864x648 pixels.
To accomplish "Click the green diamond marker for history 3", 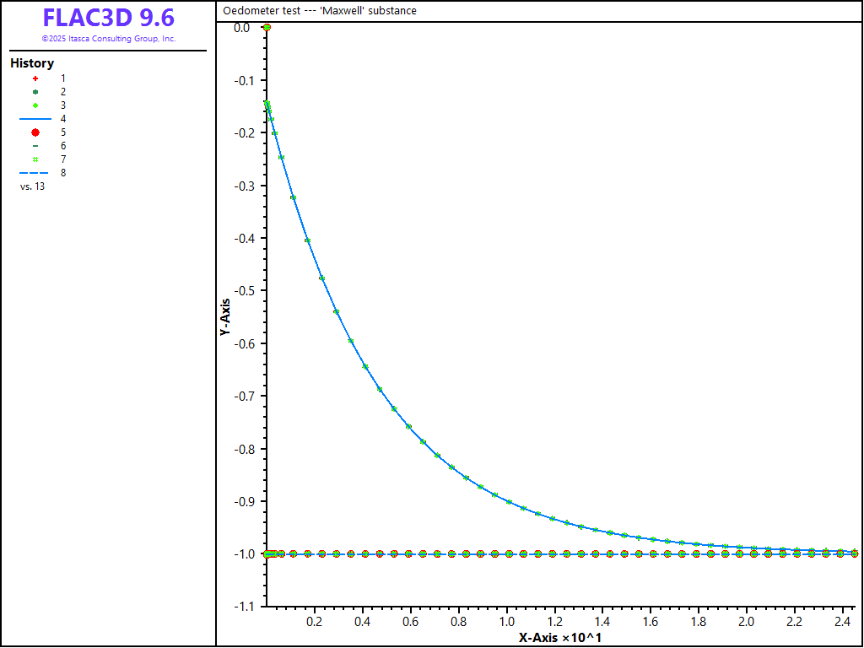I will [35, 105].
